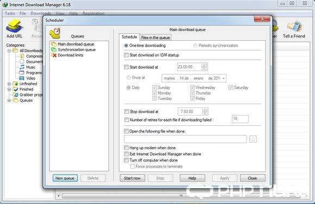Select Main download queue folder icon
The image size is (315, 204).
[x=54, y=44]
